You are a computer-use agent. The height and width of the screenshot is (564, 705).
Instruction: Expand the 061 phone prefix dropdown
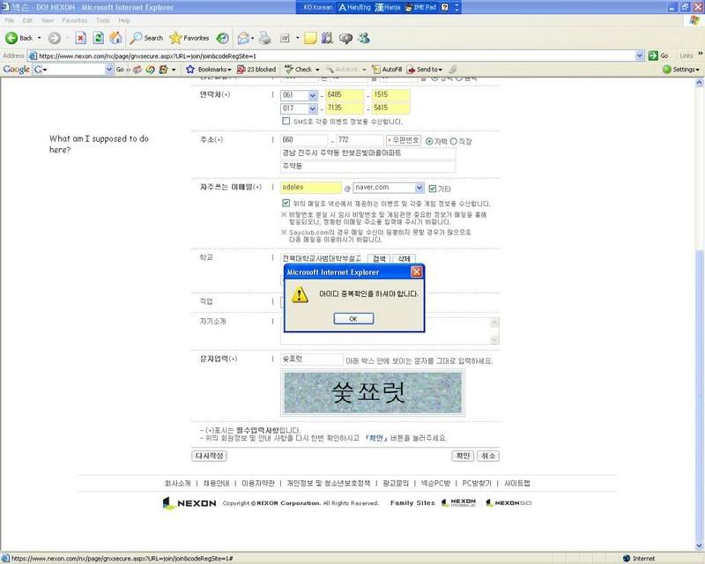(313, 96)
